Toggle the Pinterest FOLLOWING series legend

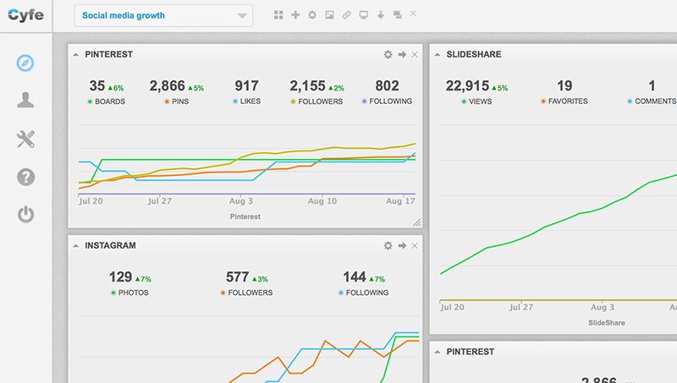[387, 101]
